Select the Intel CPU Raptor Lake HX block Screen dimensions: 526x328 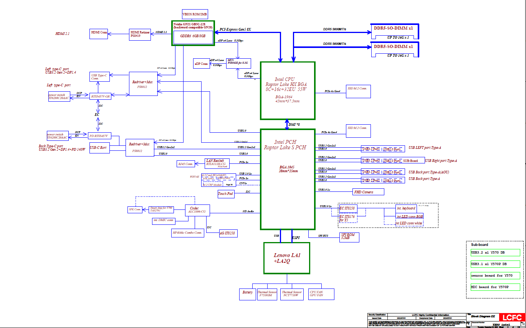click(x=288, y=90)
